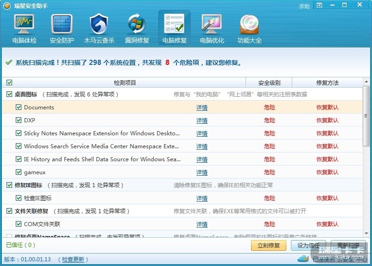Uncheck the DXP item checkbox
This screenshot has width=372, height=266.
[19, 120]
